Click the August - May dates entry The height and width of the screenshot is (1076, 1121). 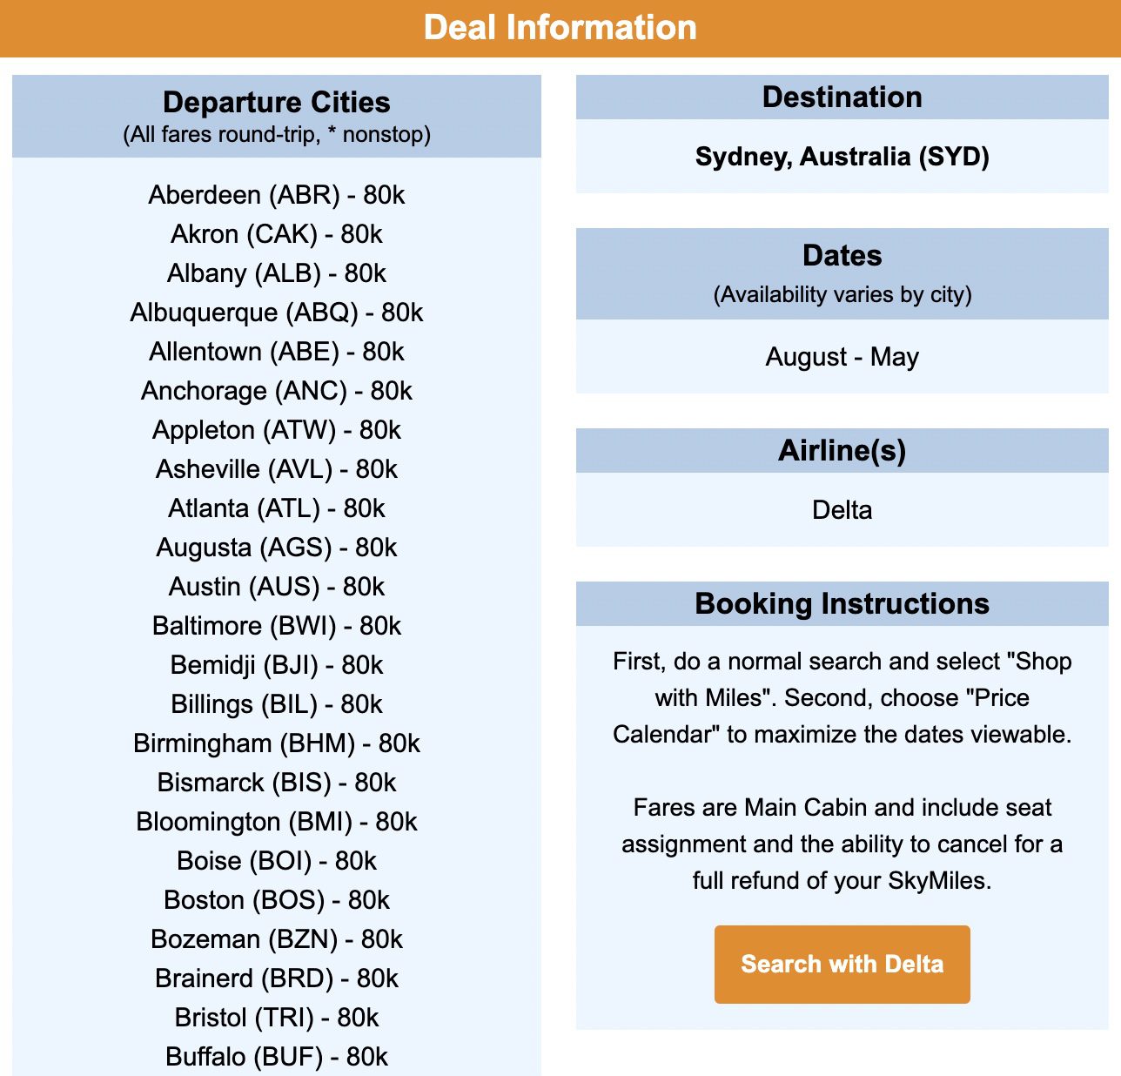click(841, 357)
